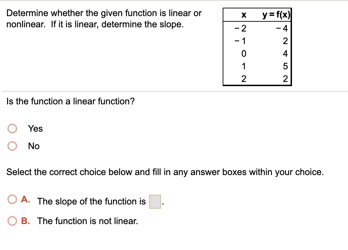This screenshot has width=348, height=250.
Task: Click the 'Yes' text label
Action: click(x=35, y=129)
